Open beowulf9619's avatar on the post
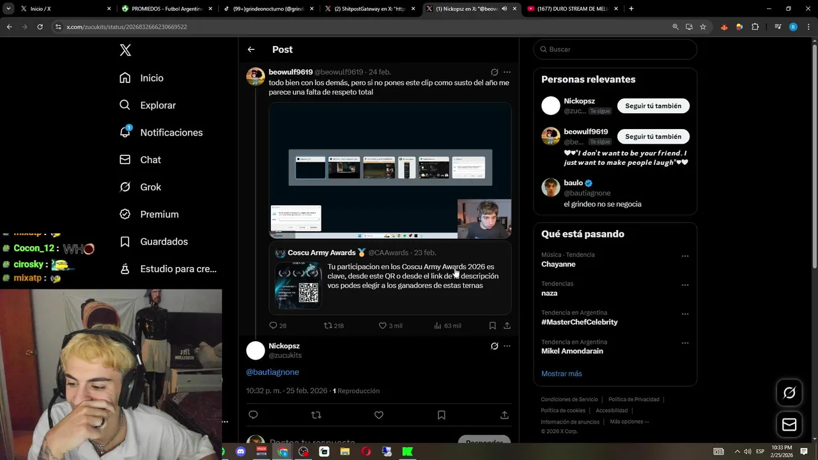Viewport: 818px width, 460px height. click(x=256, y=77)
